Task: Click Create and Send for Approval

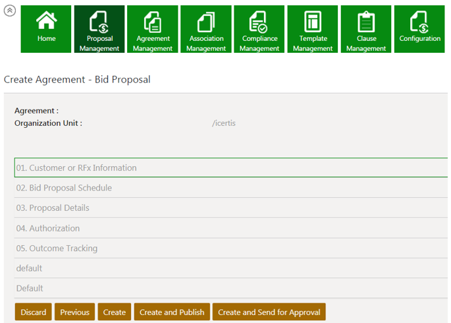Action: pyautogui.click(x=269, y=312)
